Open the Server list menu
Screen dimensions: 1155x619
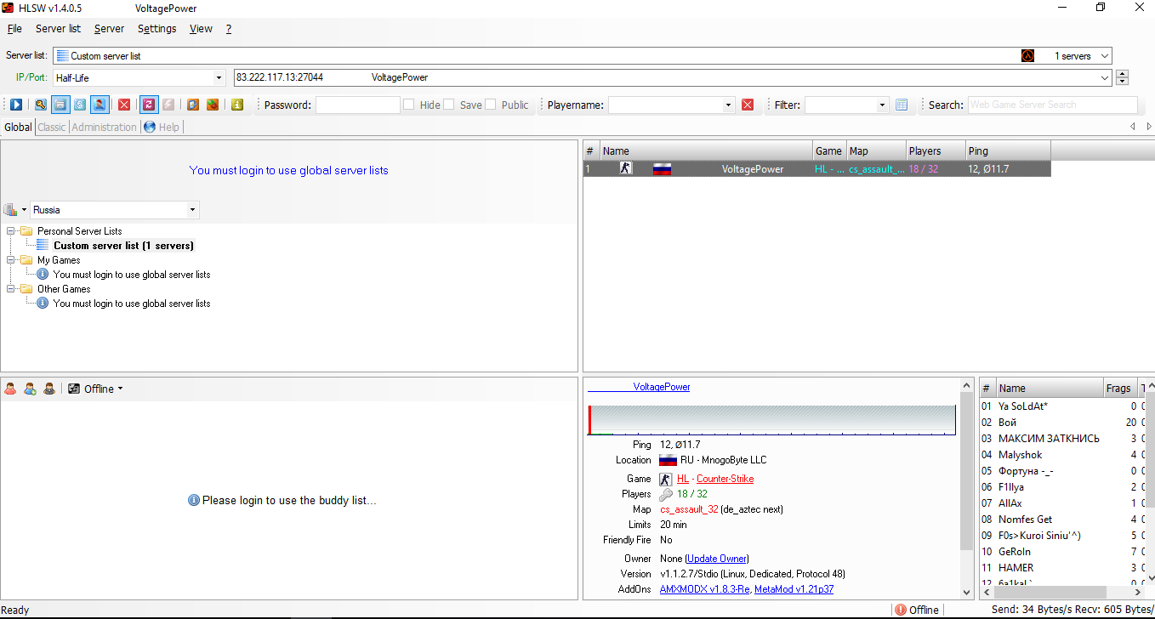tap(58, 28)
